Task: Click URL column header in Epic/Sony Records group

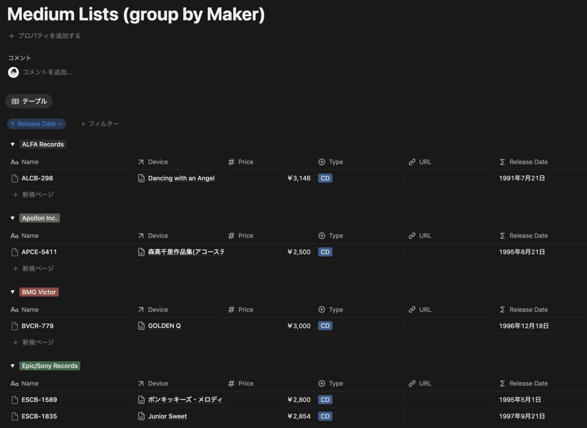Action: point(420,384)
